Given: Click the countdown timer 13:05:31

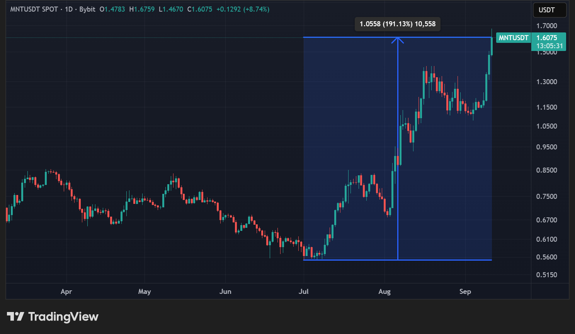Looking at the screenshot, I should [x=549, y=46].
